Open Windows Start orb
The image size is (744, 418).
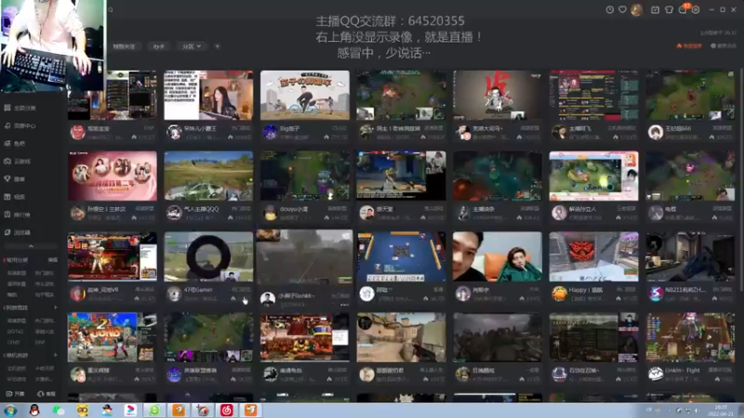(x=10, y=411)
